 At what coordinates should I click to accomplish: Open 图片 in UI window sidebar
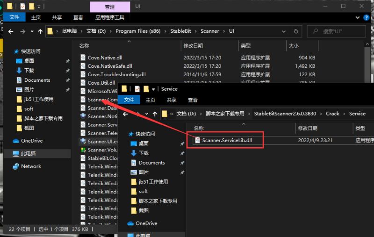29,90
